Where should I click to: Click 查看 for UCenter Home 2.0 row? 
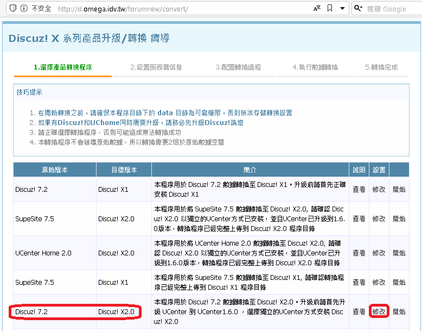359,253
